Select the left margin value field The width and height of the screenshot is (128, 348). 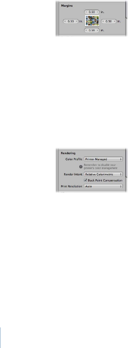71,21
